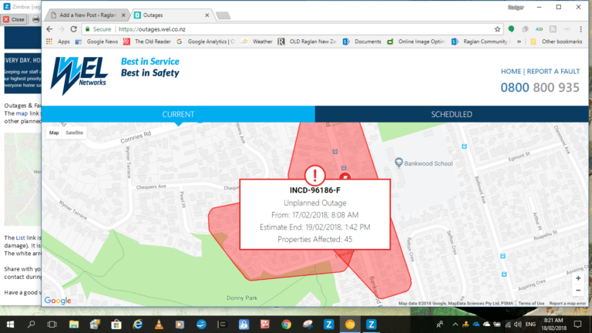
Task: Click the map link in Zimbra message
Action: coord(22,113)
